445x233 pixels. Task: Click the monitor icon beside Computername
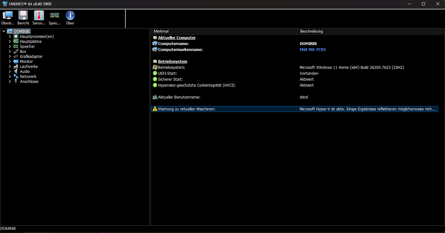pyautogui.click(x=155, y=43)
